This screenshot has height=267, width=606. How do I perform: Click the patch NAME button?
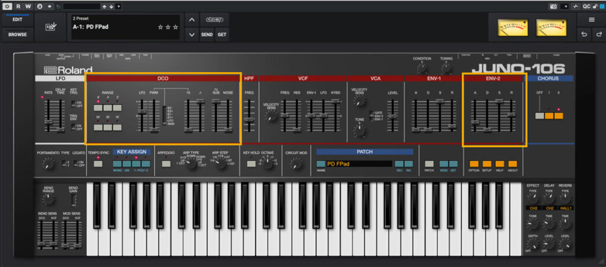(321, 164)
